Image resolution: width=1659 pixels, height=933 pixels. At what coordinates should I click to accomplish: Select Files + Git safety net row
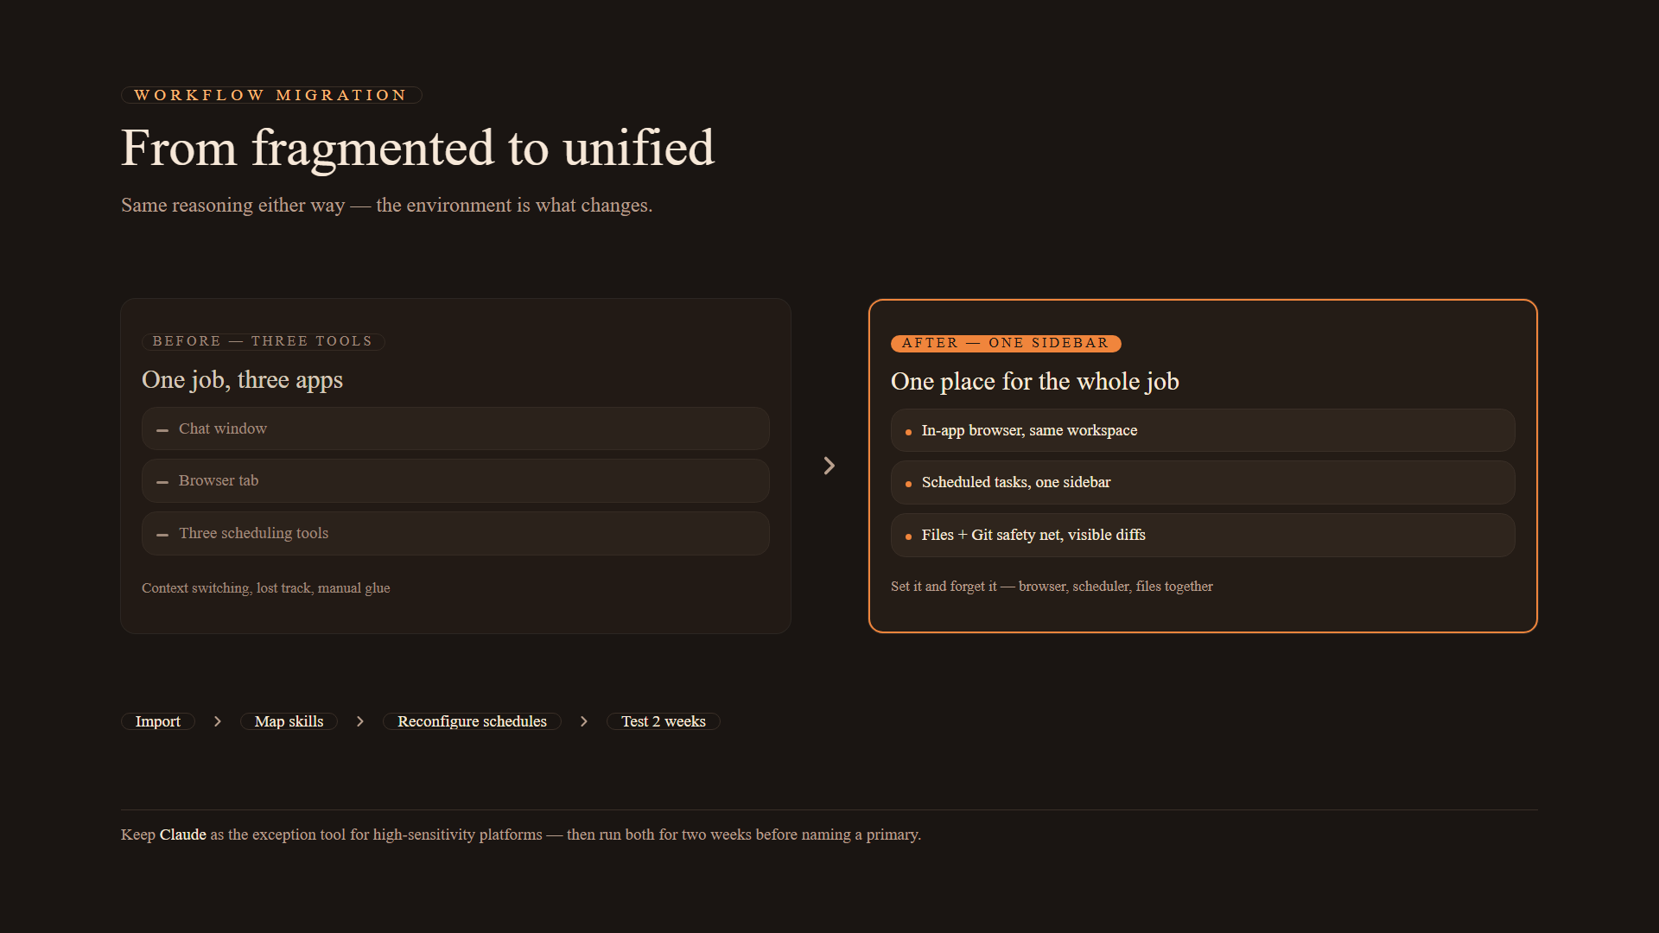(1203, 535)
